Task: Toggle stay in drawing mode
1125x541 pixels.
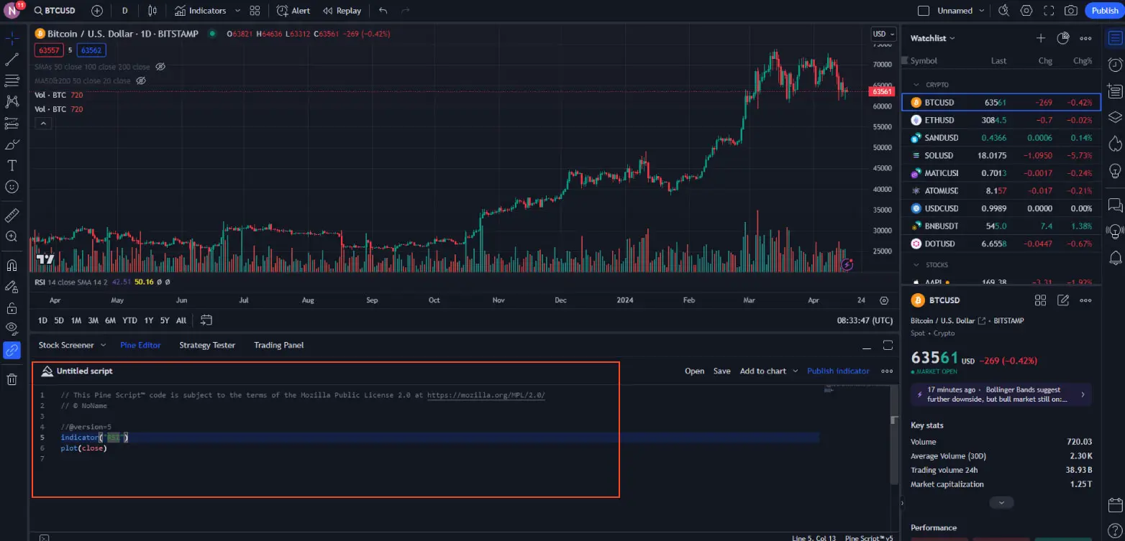Action: pyautogui.click(x=12, y=287)
